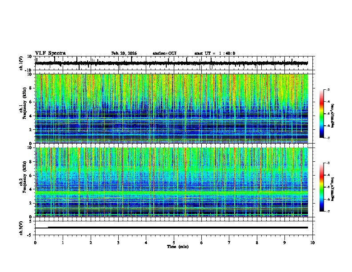352x272 pixels.
Task: Click time axis tick label "0"
Action: click(x=35, y=243)
